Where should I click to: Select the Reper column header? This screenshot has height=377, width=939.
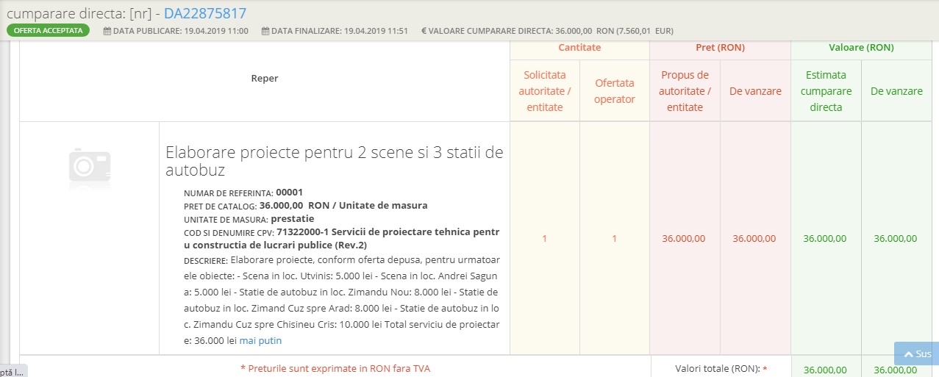coord(265,79)
